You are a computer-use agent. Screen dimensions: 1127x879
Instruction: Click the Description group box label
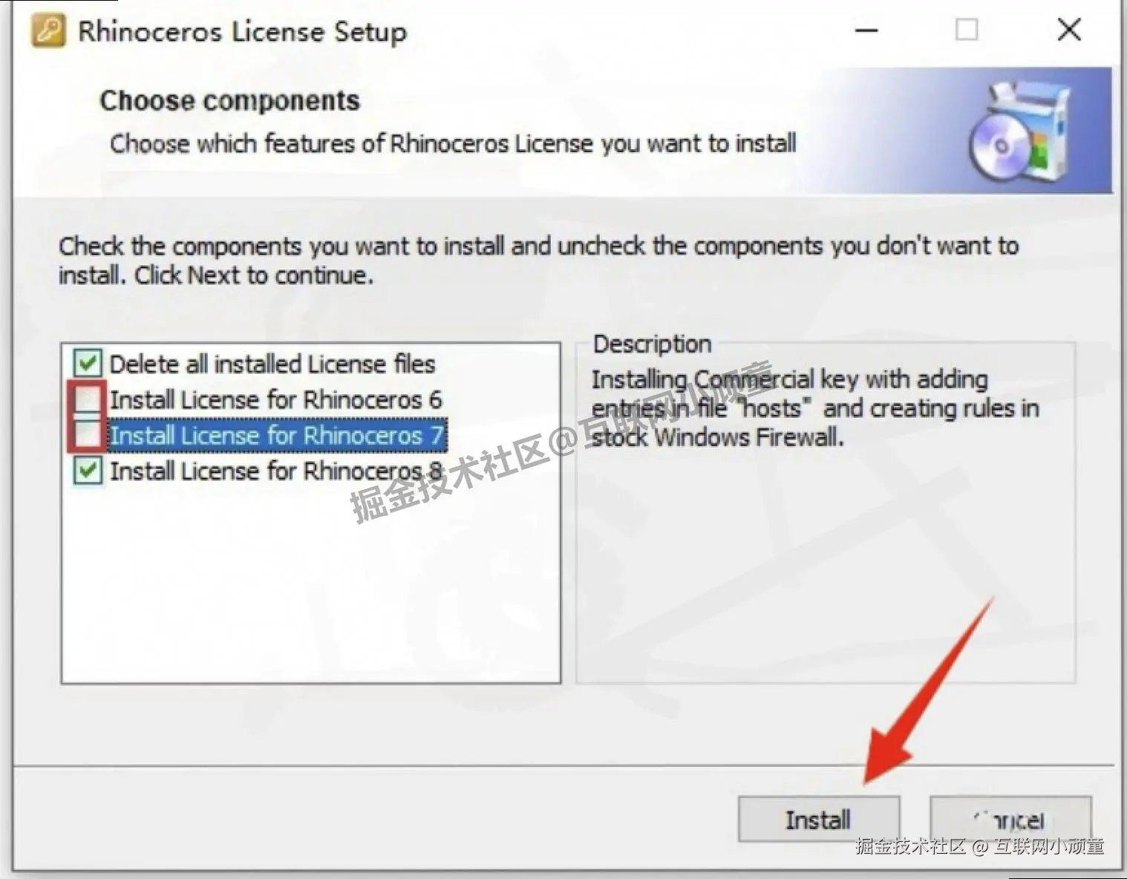[653, 344]
